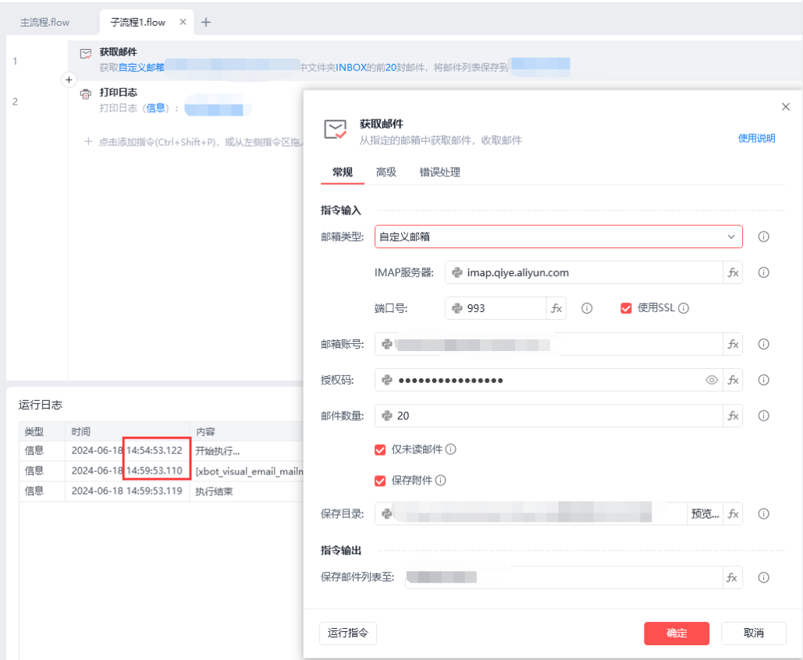Click the fx icon beside 保存邮件列表至 field
The image size is (803, 660).
(732, 577)
